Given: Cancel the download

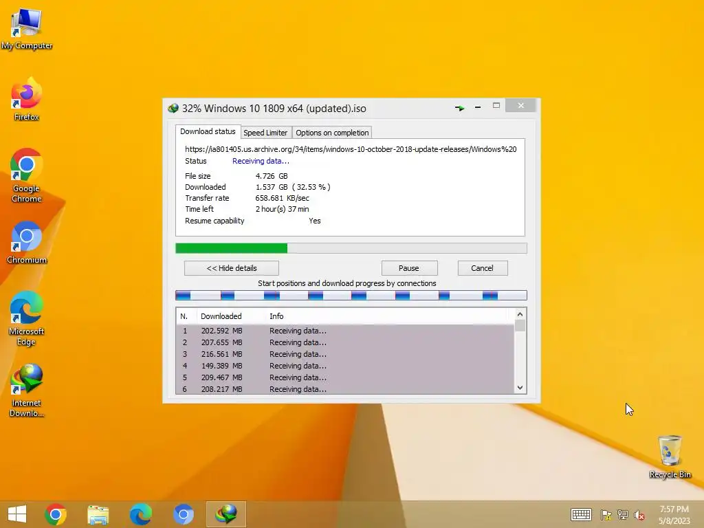Looking at the screenshot, I should (483, 268).
